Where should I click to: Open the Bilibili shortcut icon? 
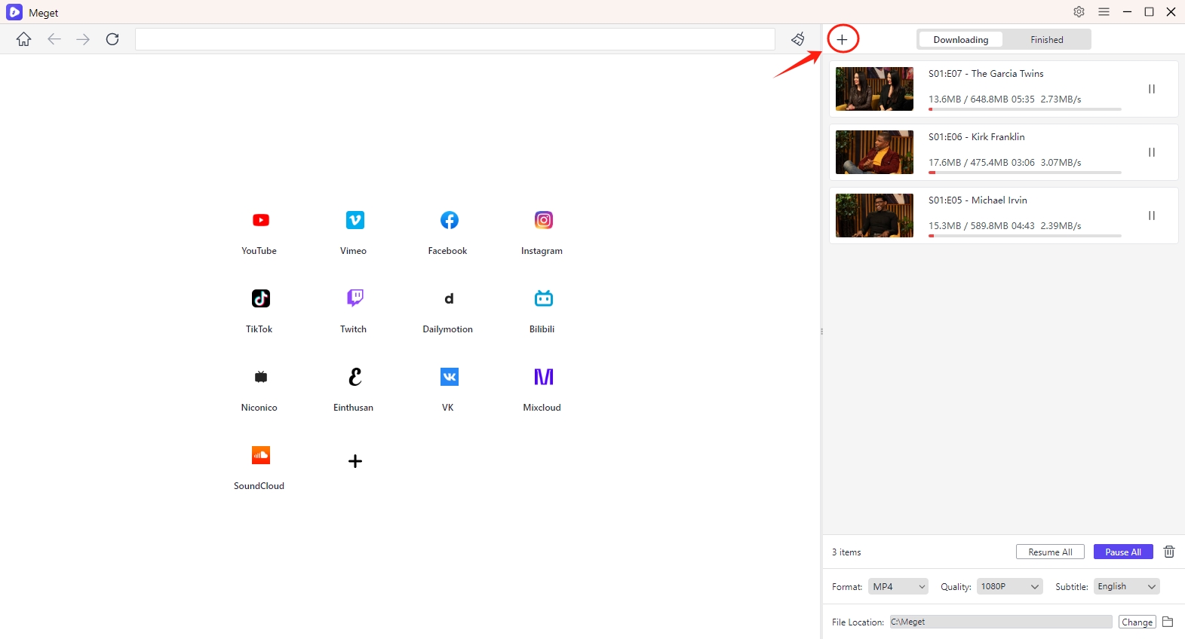point(543,298)
